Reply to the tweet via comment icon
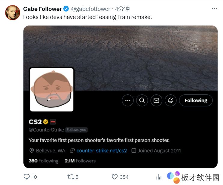 27,177
